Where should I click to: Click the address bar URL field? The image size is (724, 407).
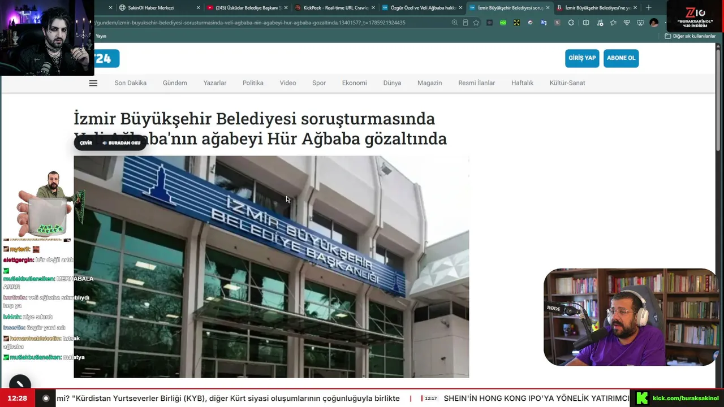click(271, 23)
